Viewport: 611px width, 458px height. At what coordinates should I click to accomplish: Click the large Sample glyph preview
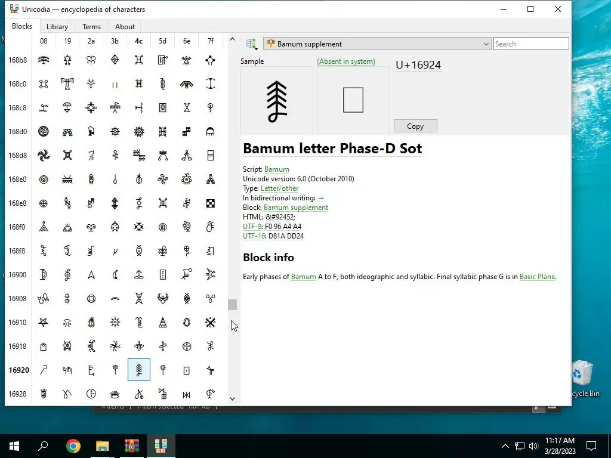(x=277, y=100)
